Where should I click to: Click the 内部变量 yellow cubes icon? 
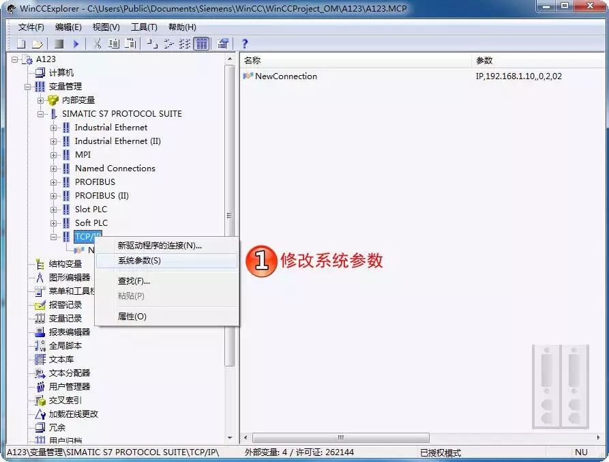(x=53, y=100)
